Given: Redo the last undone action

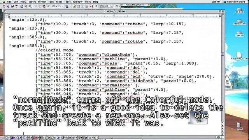Looking at the screenshot, I should point(60,6).
